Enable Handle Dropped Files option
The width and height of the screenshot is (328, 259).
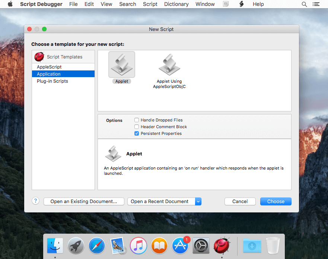[x=137, y=120]
